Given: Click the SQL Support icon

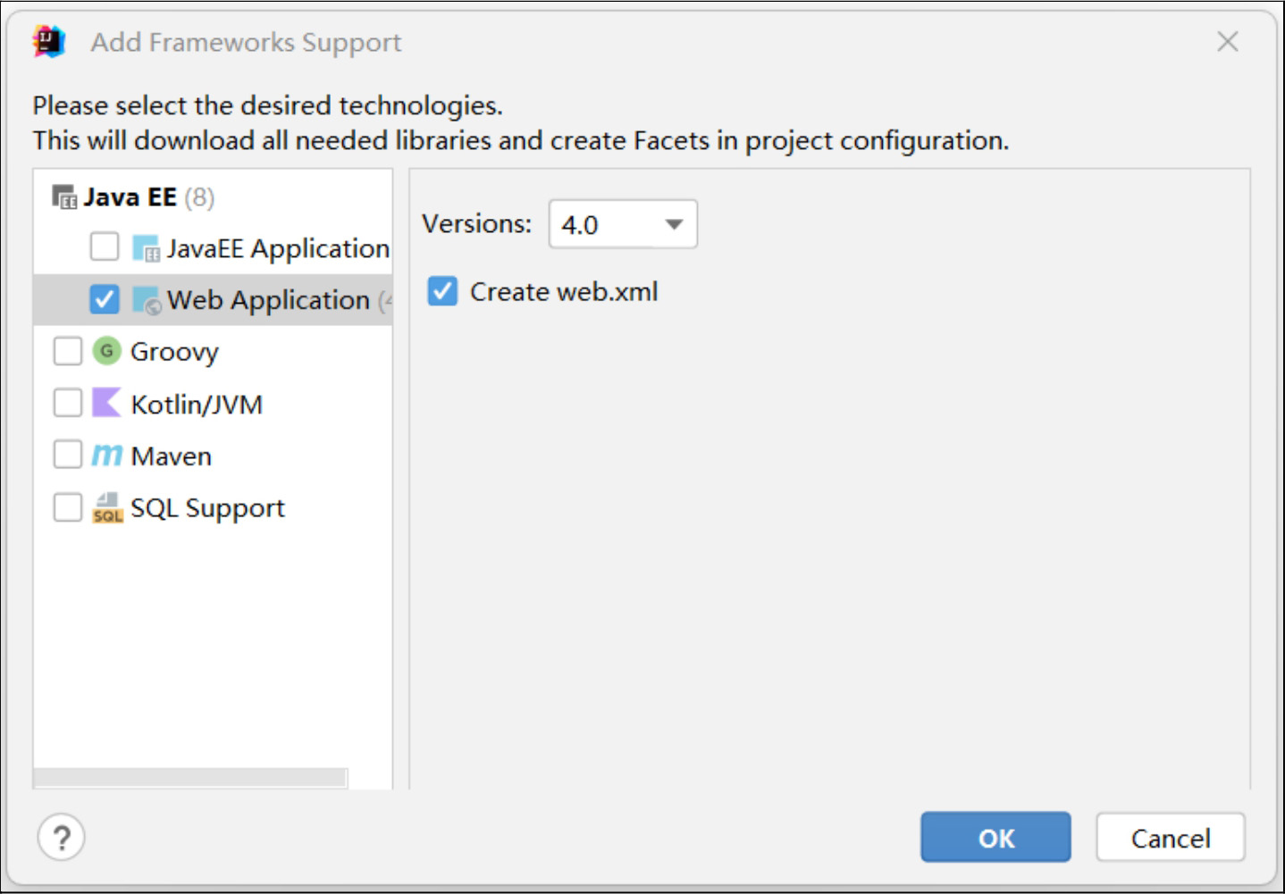Looking at the screenshot, I should tap(106, 507).
